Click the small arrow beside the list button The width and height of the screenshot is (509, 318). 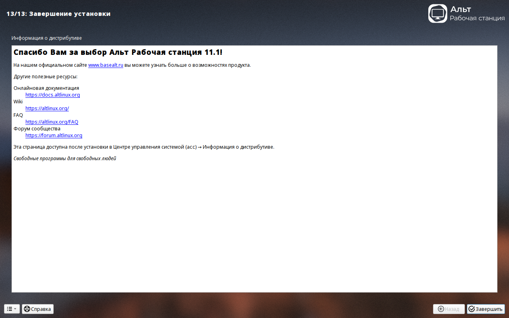point(15,308)
